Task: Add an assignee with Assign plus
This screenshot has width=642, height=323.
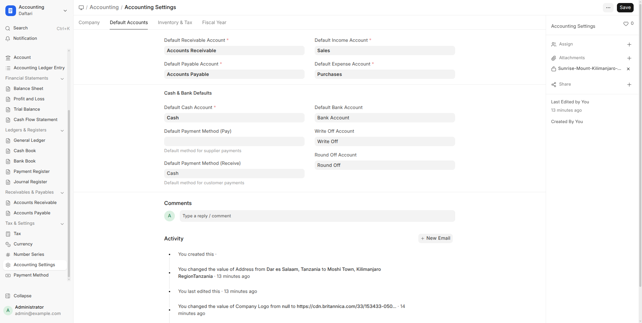Action: [x=629, y=44]
